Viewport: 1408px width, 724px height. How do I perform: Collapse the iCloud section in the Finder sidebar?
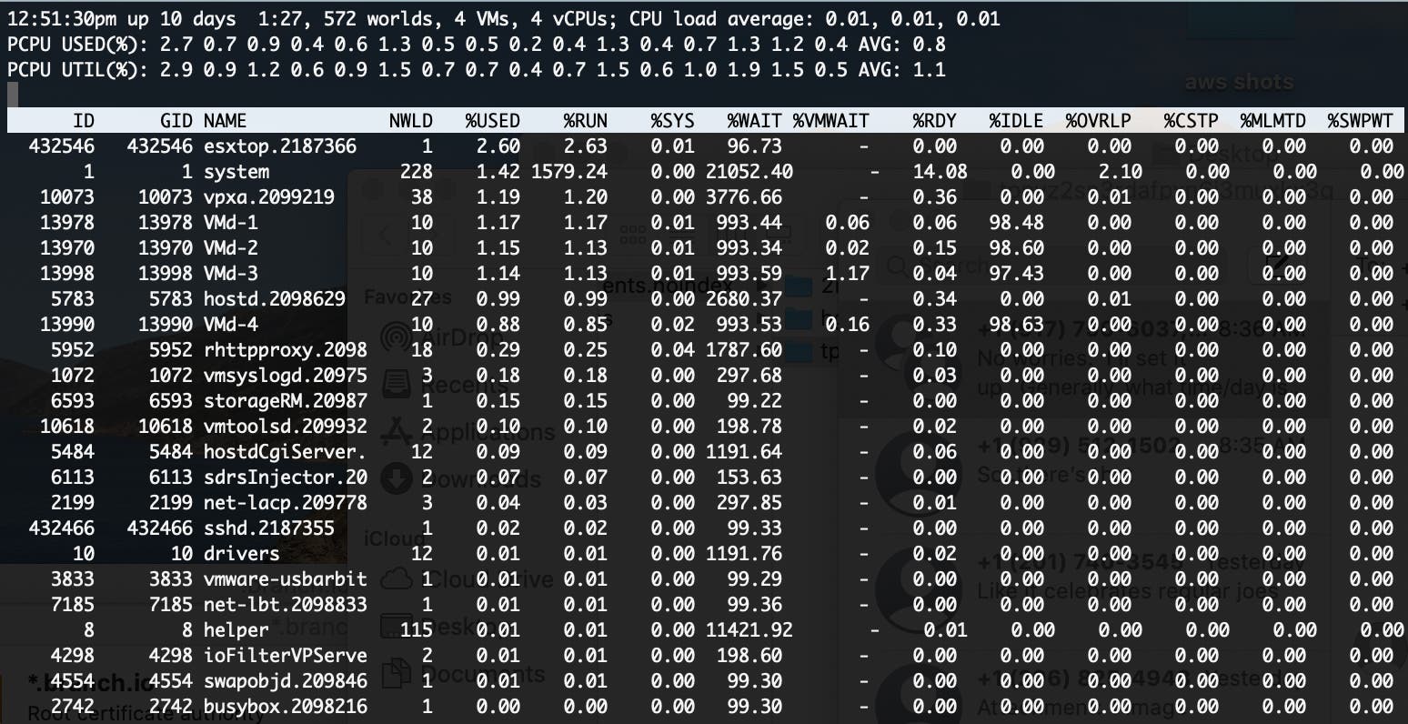point(393,538)
